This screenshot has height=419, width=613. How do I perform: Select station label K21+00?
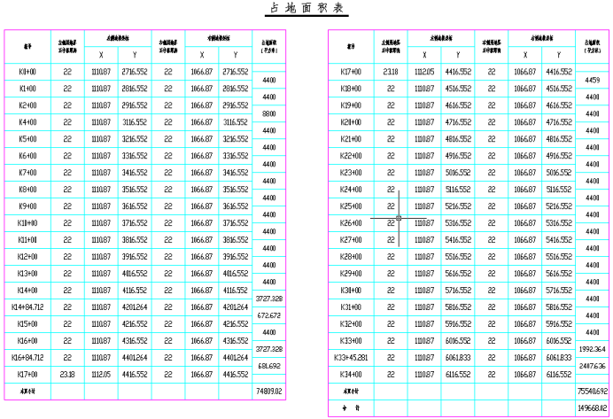351,139
